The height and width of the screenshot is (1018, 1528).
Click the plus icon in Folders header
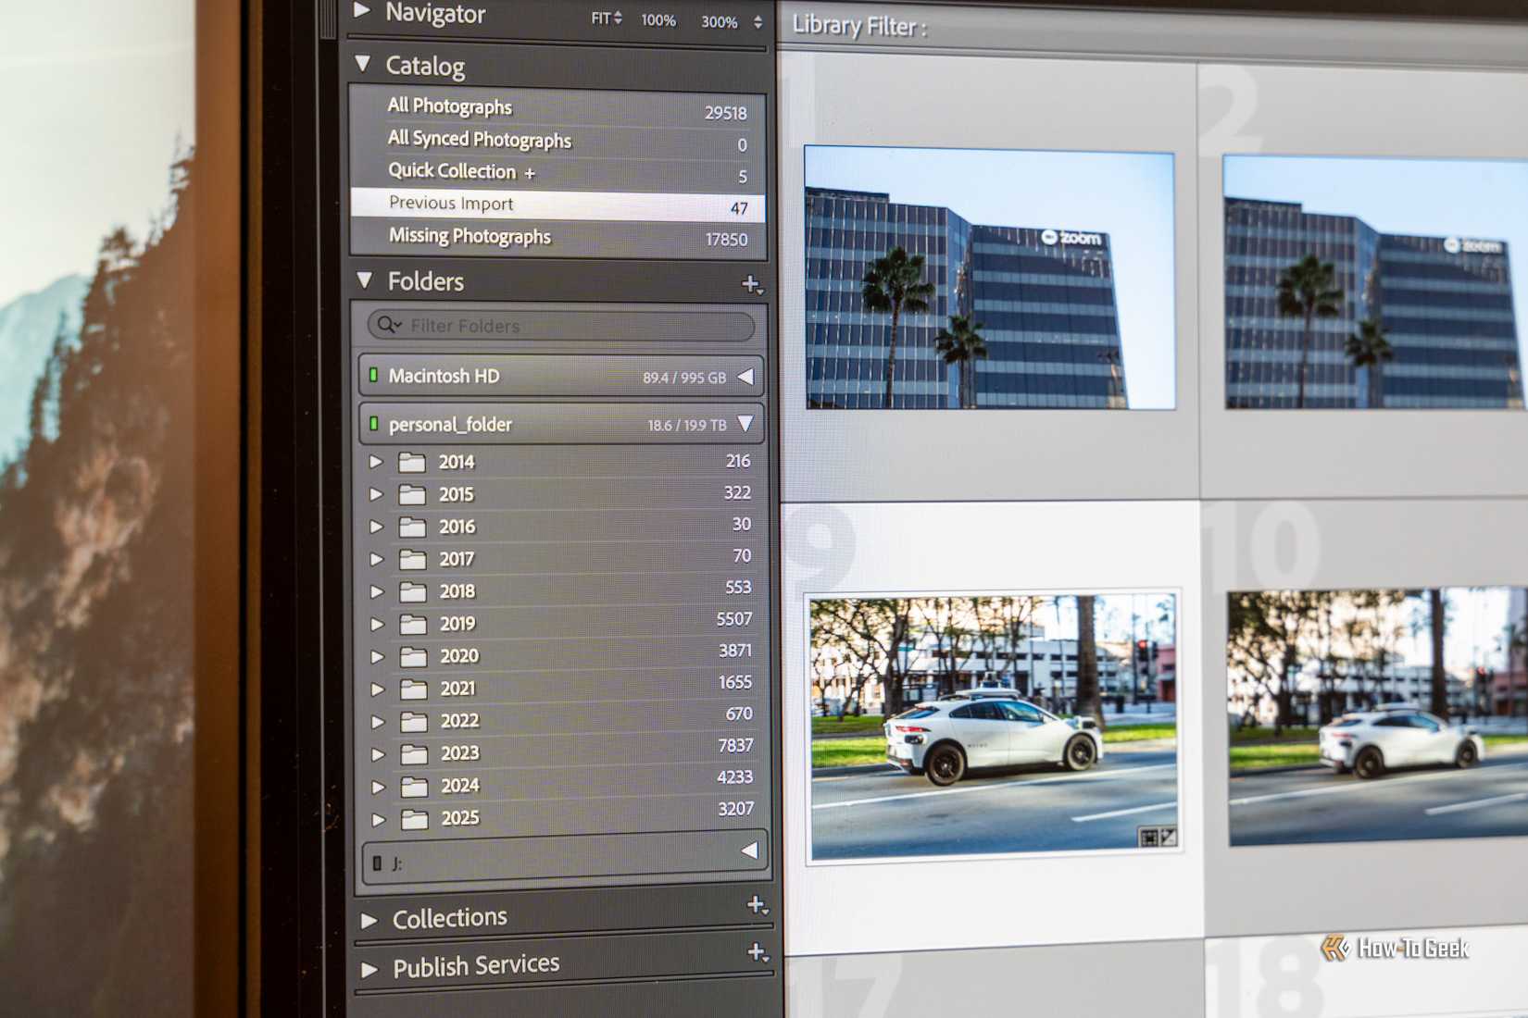coord(751,284)
